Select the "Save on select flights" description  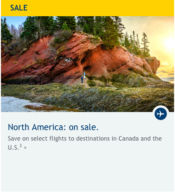click(85, 143)
